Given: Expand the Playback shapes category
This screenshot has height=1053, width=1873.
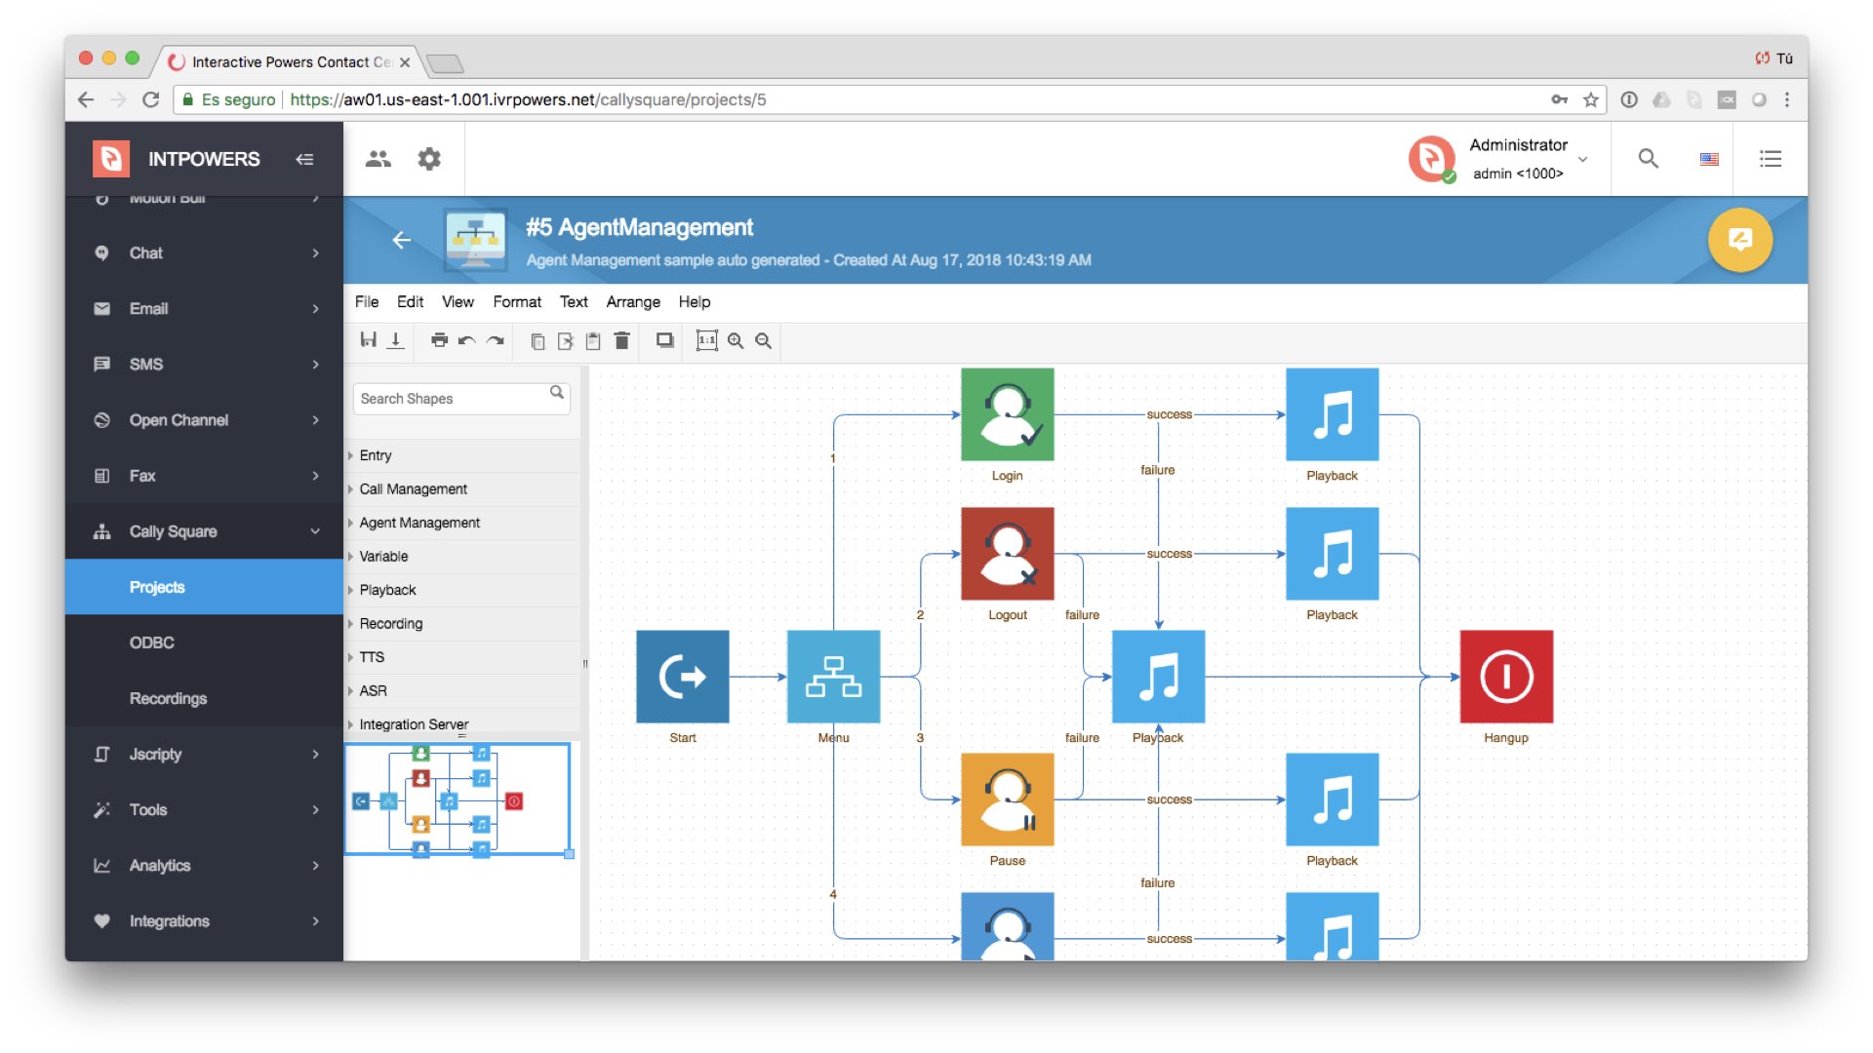Looking at the screenshot, I should pyautogui.click(x=387, y=590).
